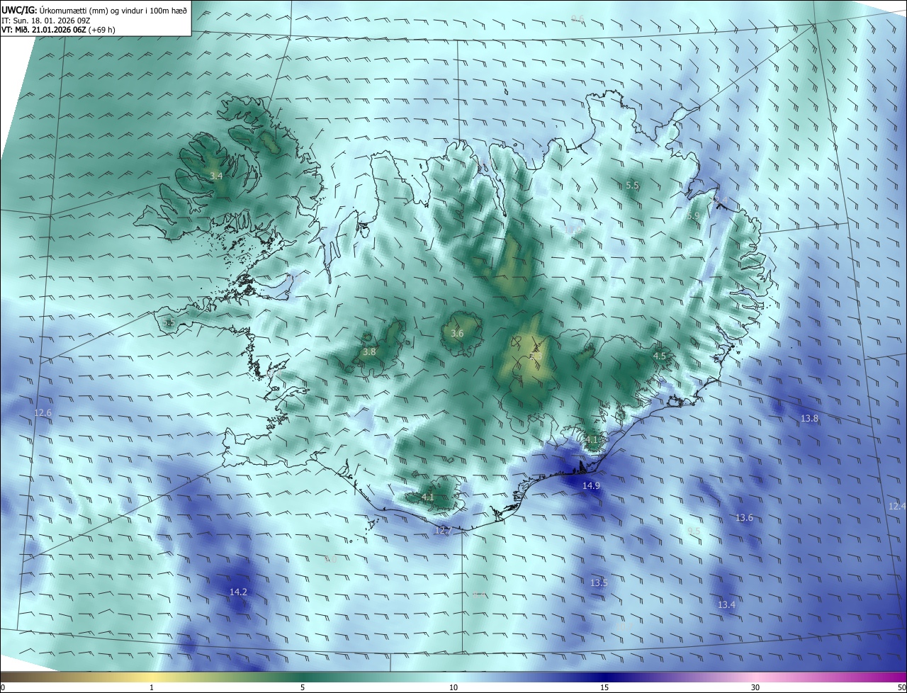Screen dimensions: 907x693
Task: Click the legend tick label 10
Action: click(453, 687)
